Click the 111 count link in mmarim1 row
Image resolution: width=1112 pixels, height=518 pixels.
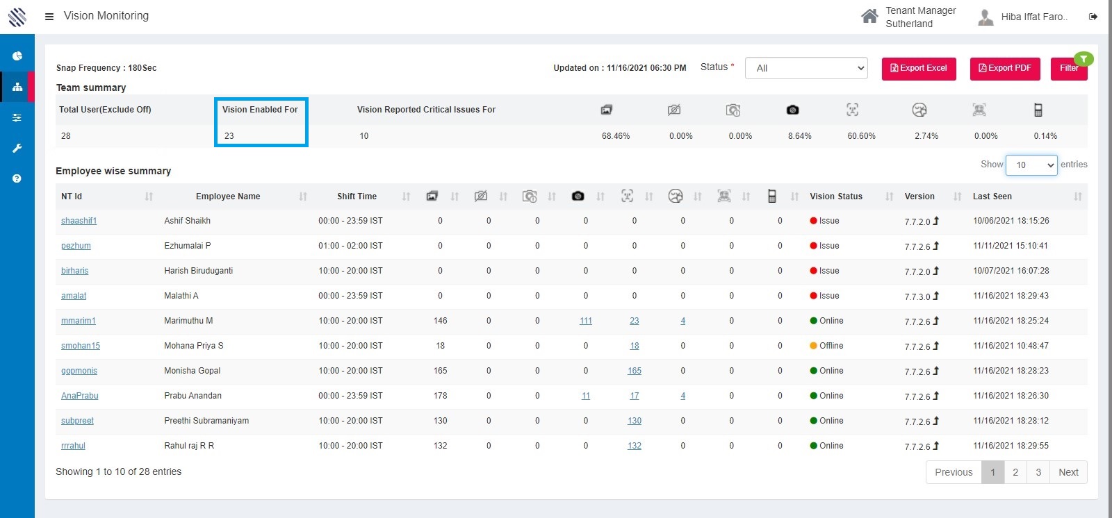586,321
